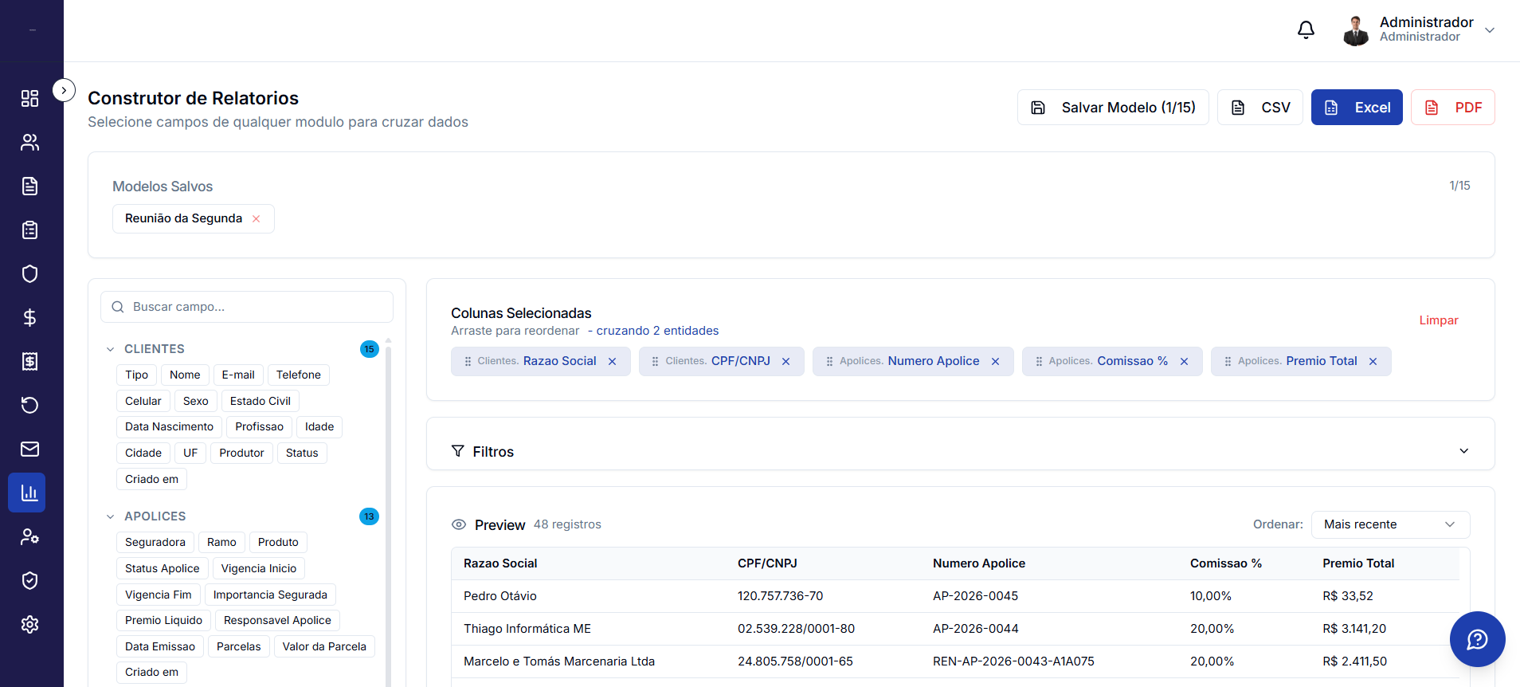Collapse the APOLICES field group
Viewport: 1520px width, 687px height.
click(x=110, y=516)
